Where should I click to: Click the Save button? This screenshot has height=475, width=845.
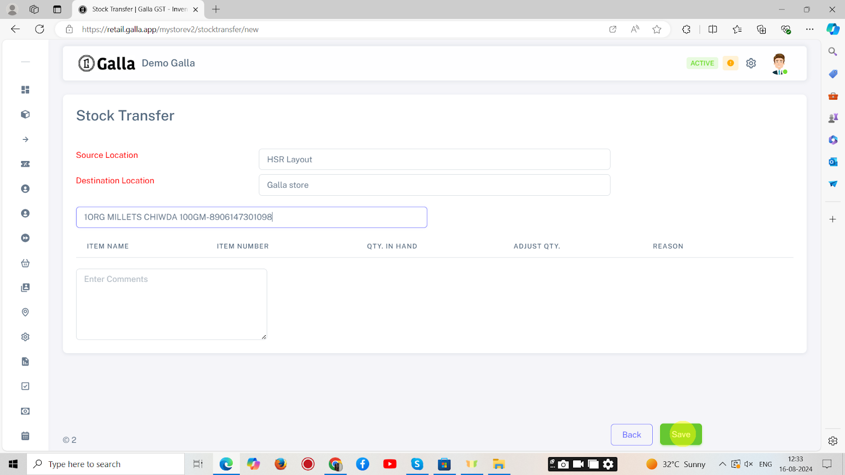click(x=681, y=434)
